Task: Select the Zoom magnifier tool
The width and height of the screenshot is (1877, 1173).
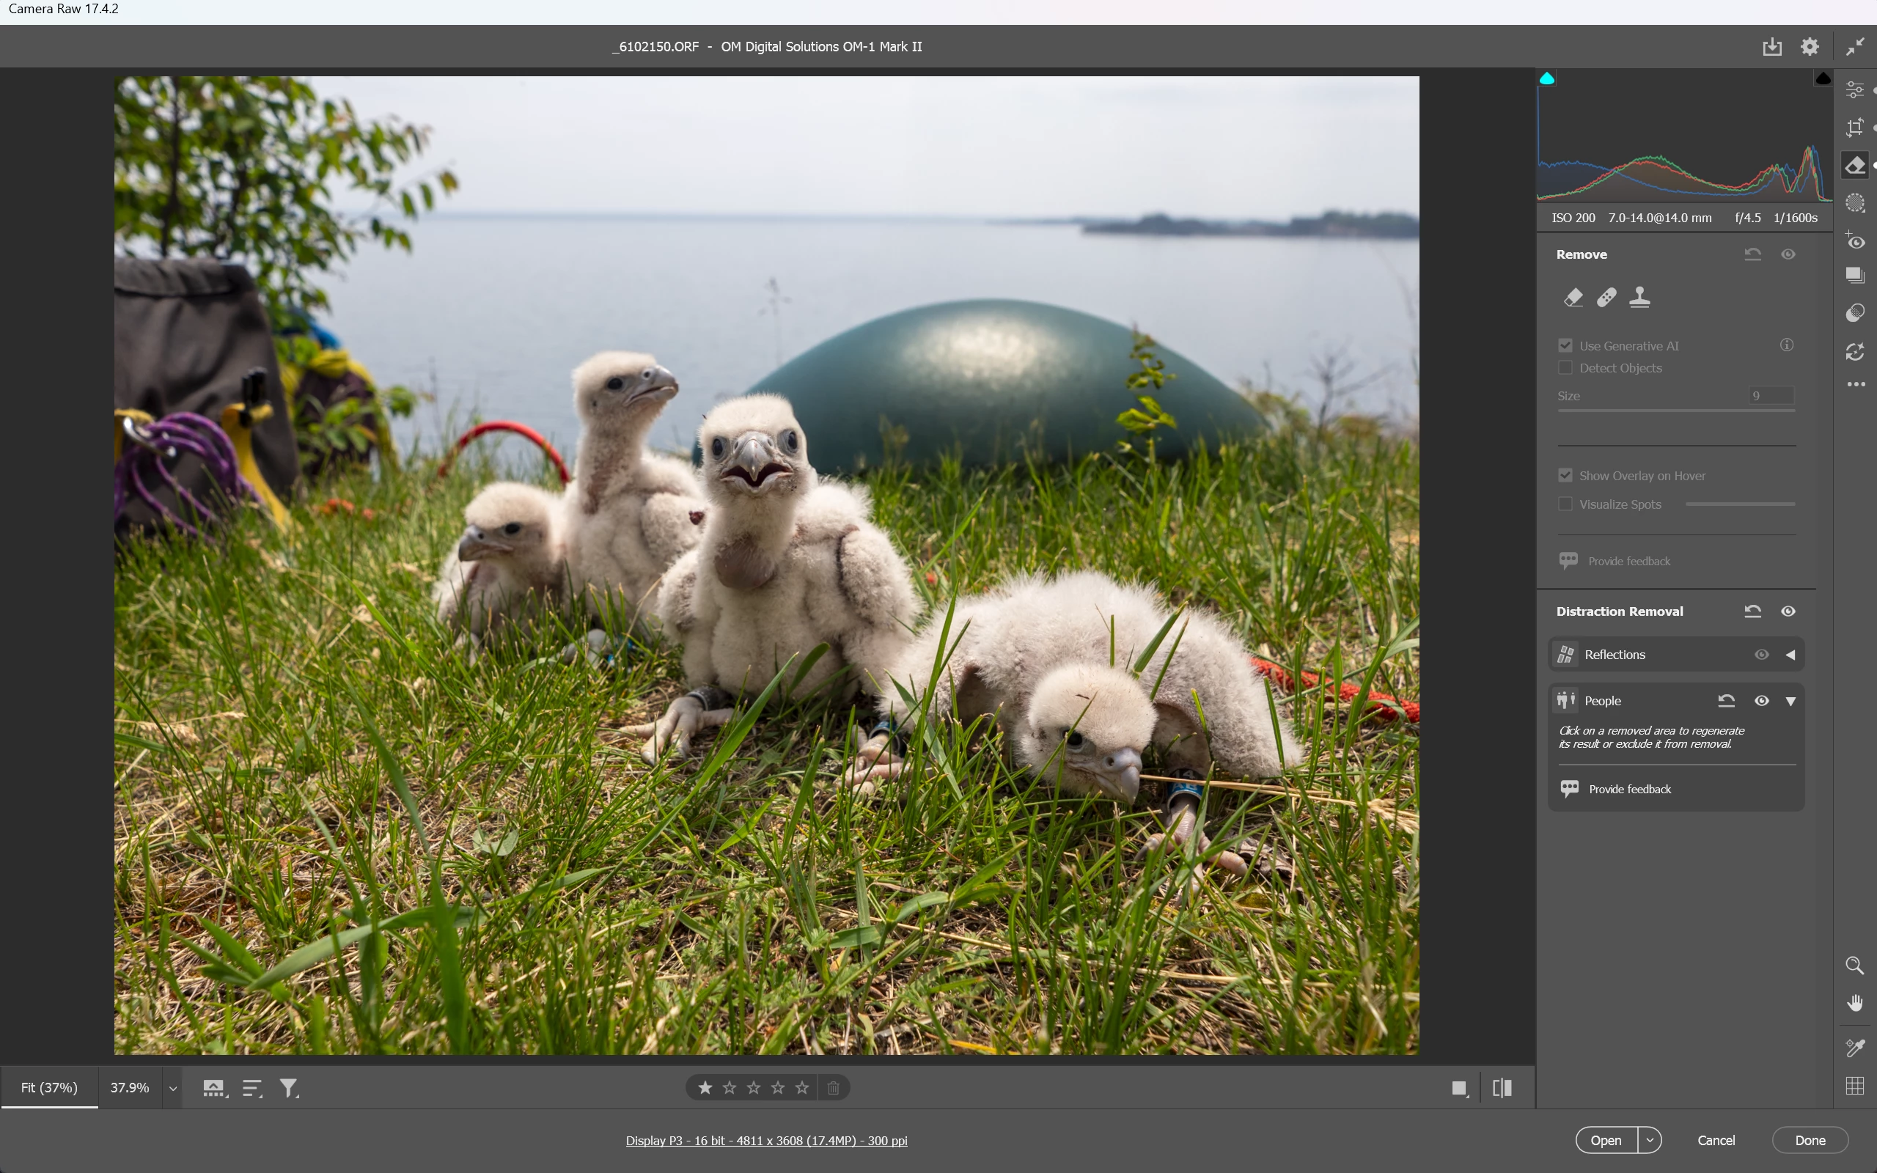Action: pyautogui.click(x=1854, y=965)
